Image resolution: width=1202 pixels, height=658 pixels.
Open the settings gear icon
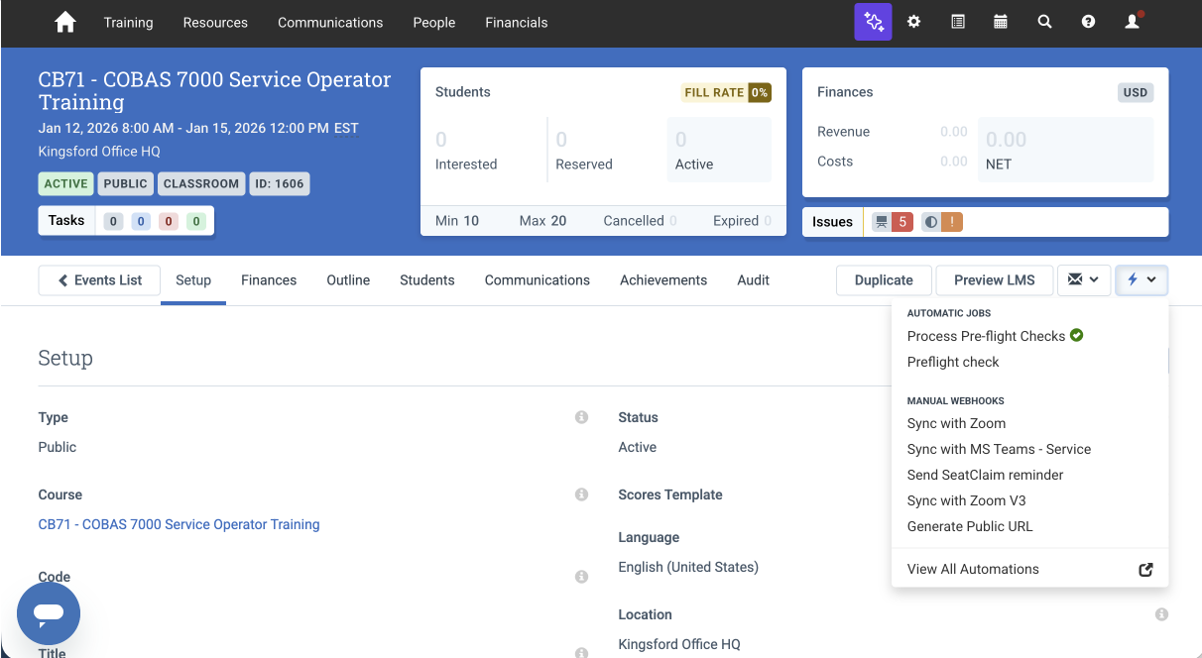point(914,22)
